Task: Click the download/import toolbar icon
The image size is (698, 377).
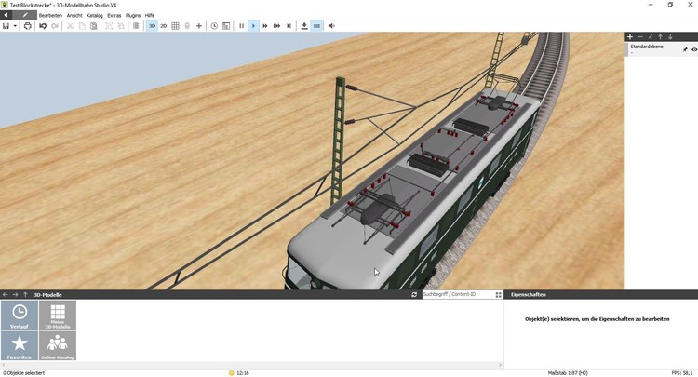Action: 304,26
